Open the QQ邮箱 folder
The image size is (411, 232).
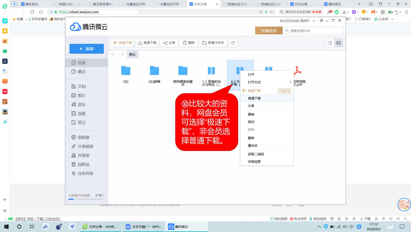(154, 74)
